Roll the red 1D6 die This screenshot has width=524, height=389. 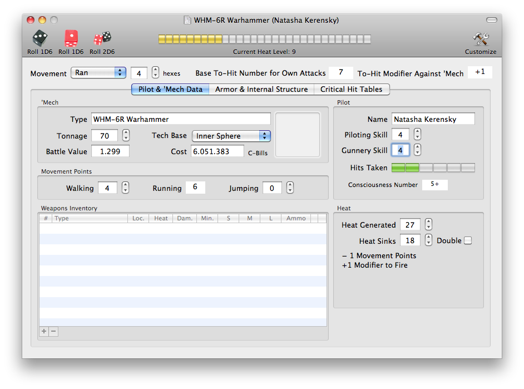(71, 42)
